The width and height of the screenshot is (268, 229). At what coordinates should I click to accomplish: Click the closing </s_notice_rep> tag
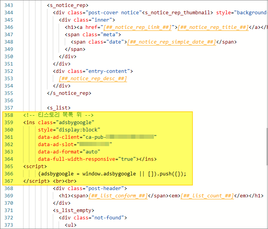(69, 93)
